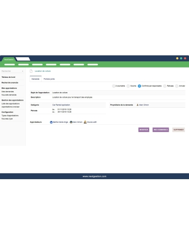Open Liste des approbations in sidebar

[x=11, y=103]
